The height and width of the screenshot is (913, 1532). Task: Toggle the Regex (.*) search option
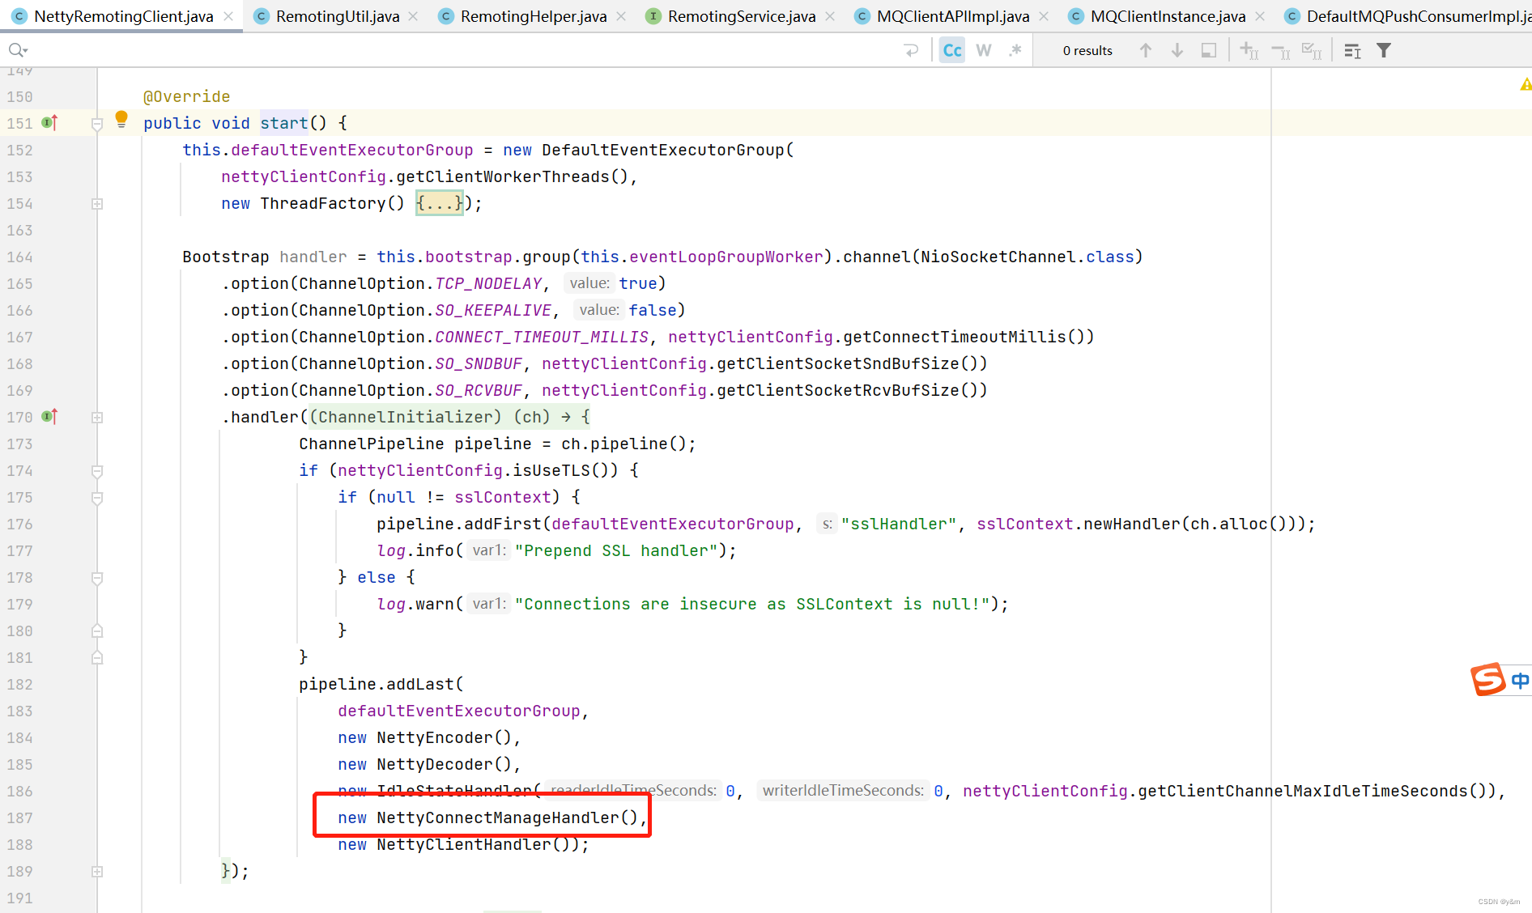pos(1015,49)
